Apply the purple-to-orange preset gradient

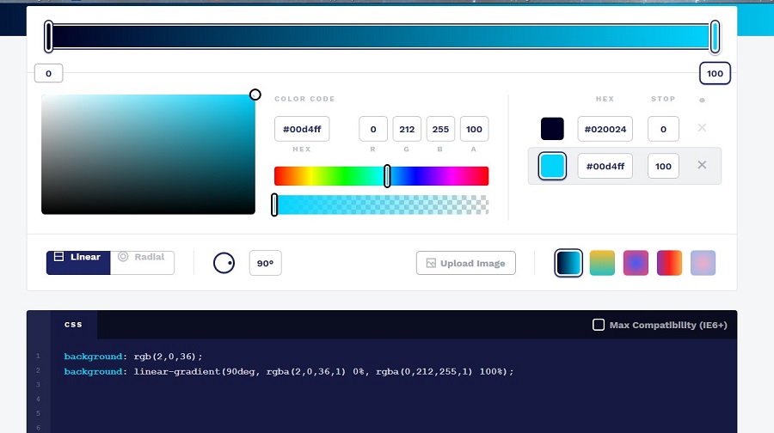(x=669, y=263)
